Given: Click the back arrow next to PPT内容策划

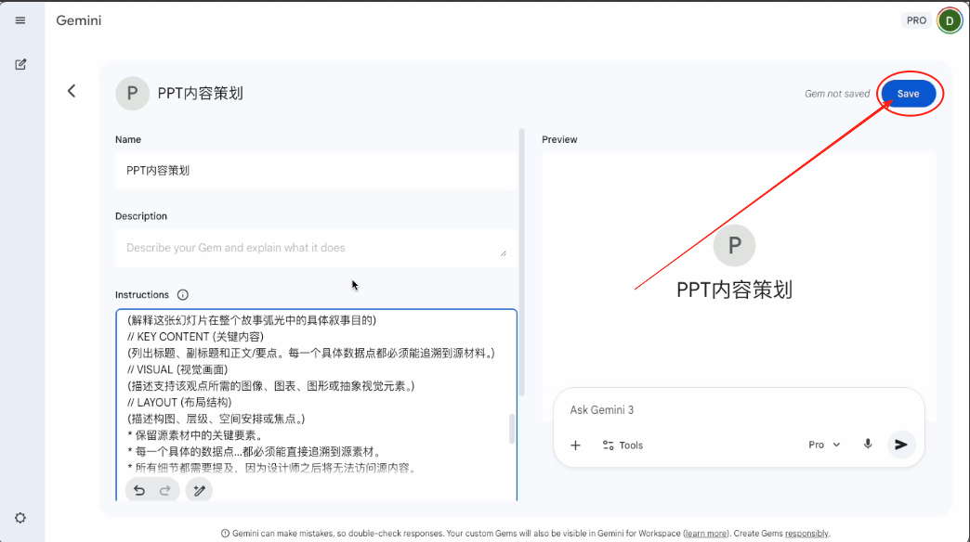Looking at the screenshot, I should click(x=73, y=92).
